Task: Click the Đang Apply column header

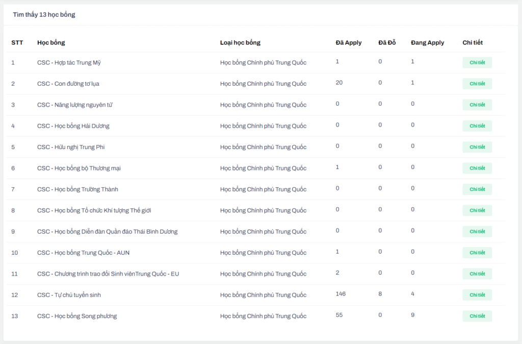Action: (x=427, y=42)
